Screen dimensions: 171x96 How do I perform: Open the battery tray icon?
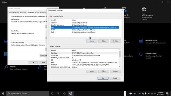click(149, 94)
